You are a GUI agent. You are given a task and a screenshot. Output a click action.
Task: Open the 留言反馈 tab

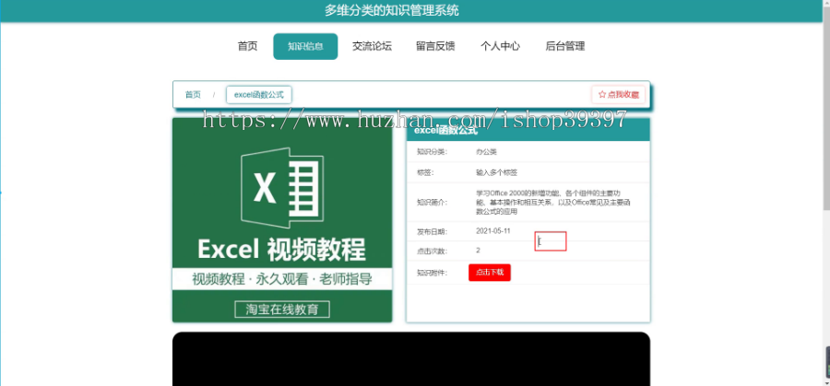(435, 46)
